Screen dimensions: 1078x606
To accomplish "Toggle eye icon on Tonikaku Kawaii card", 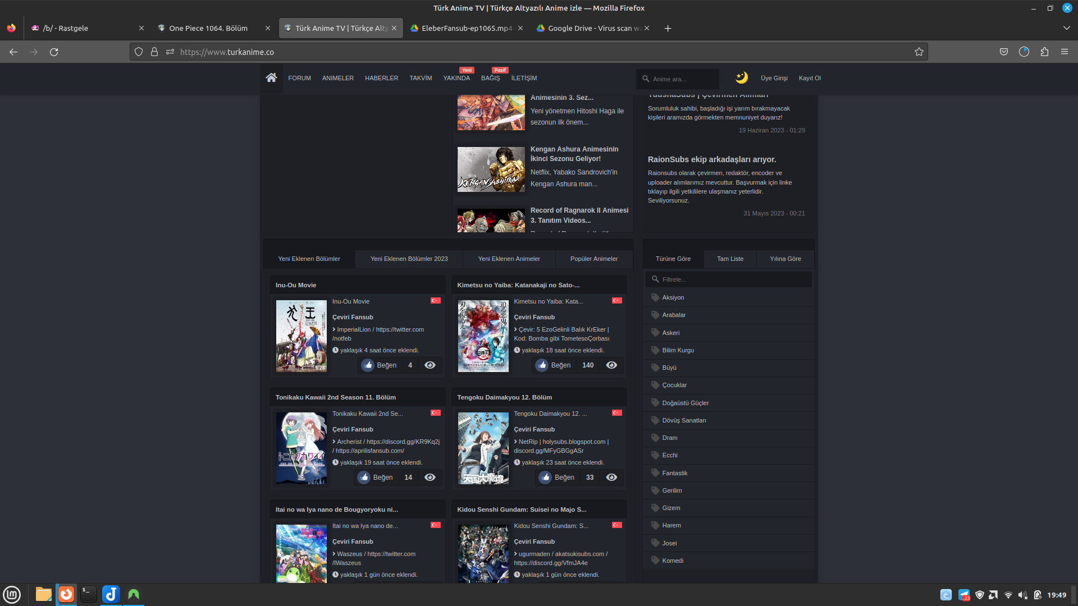I will click(430, 478).
